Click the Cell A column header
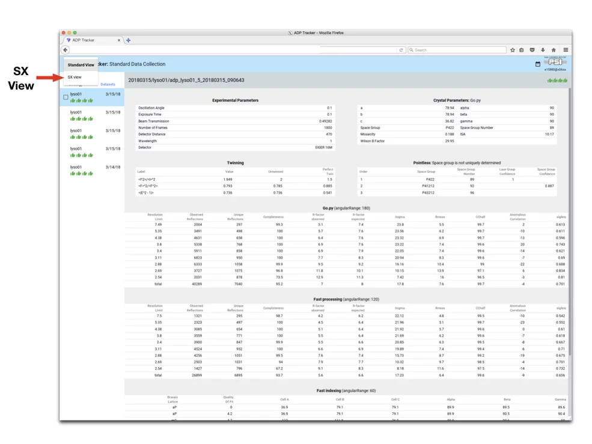This screenshot has width=592, height=444. (x=284, y=400)
